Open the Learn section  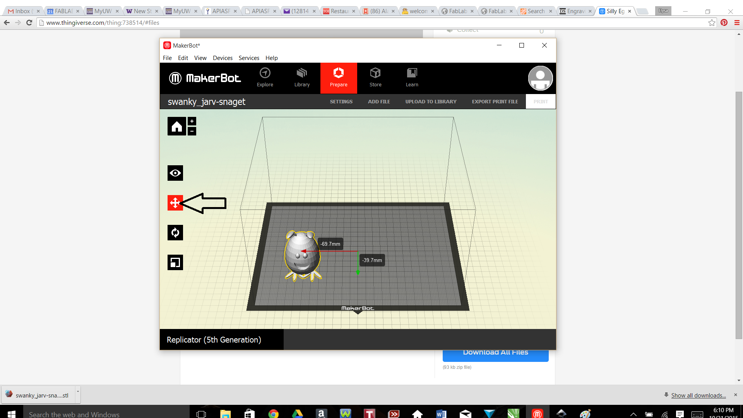pos(412,78)
